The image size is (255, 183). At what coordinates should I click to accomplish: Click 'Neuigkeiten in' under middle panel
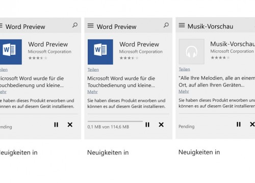108,152
